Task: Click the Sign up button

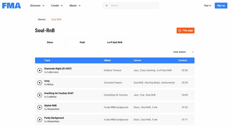Action: pyautogui.click(x=221, y=5)
